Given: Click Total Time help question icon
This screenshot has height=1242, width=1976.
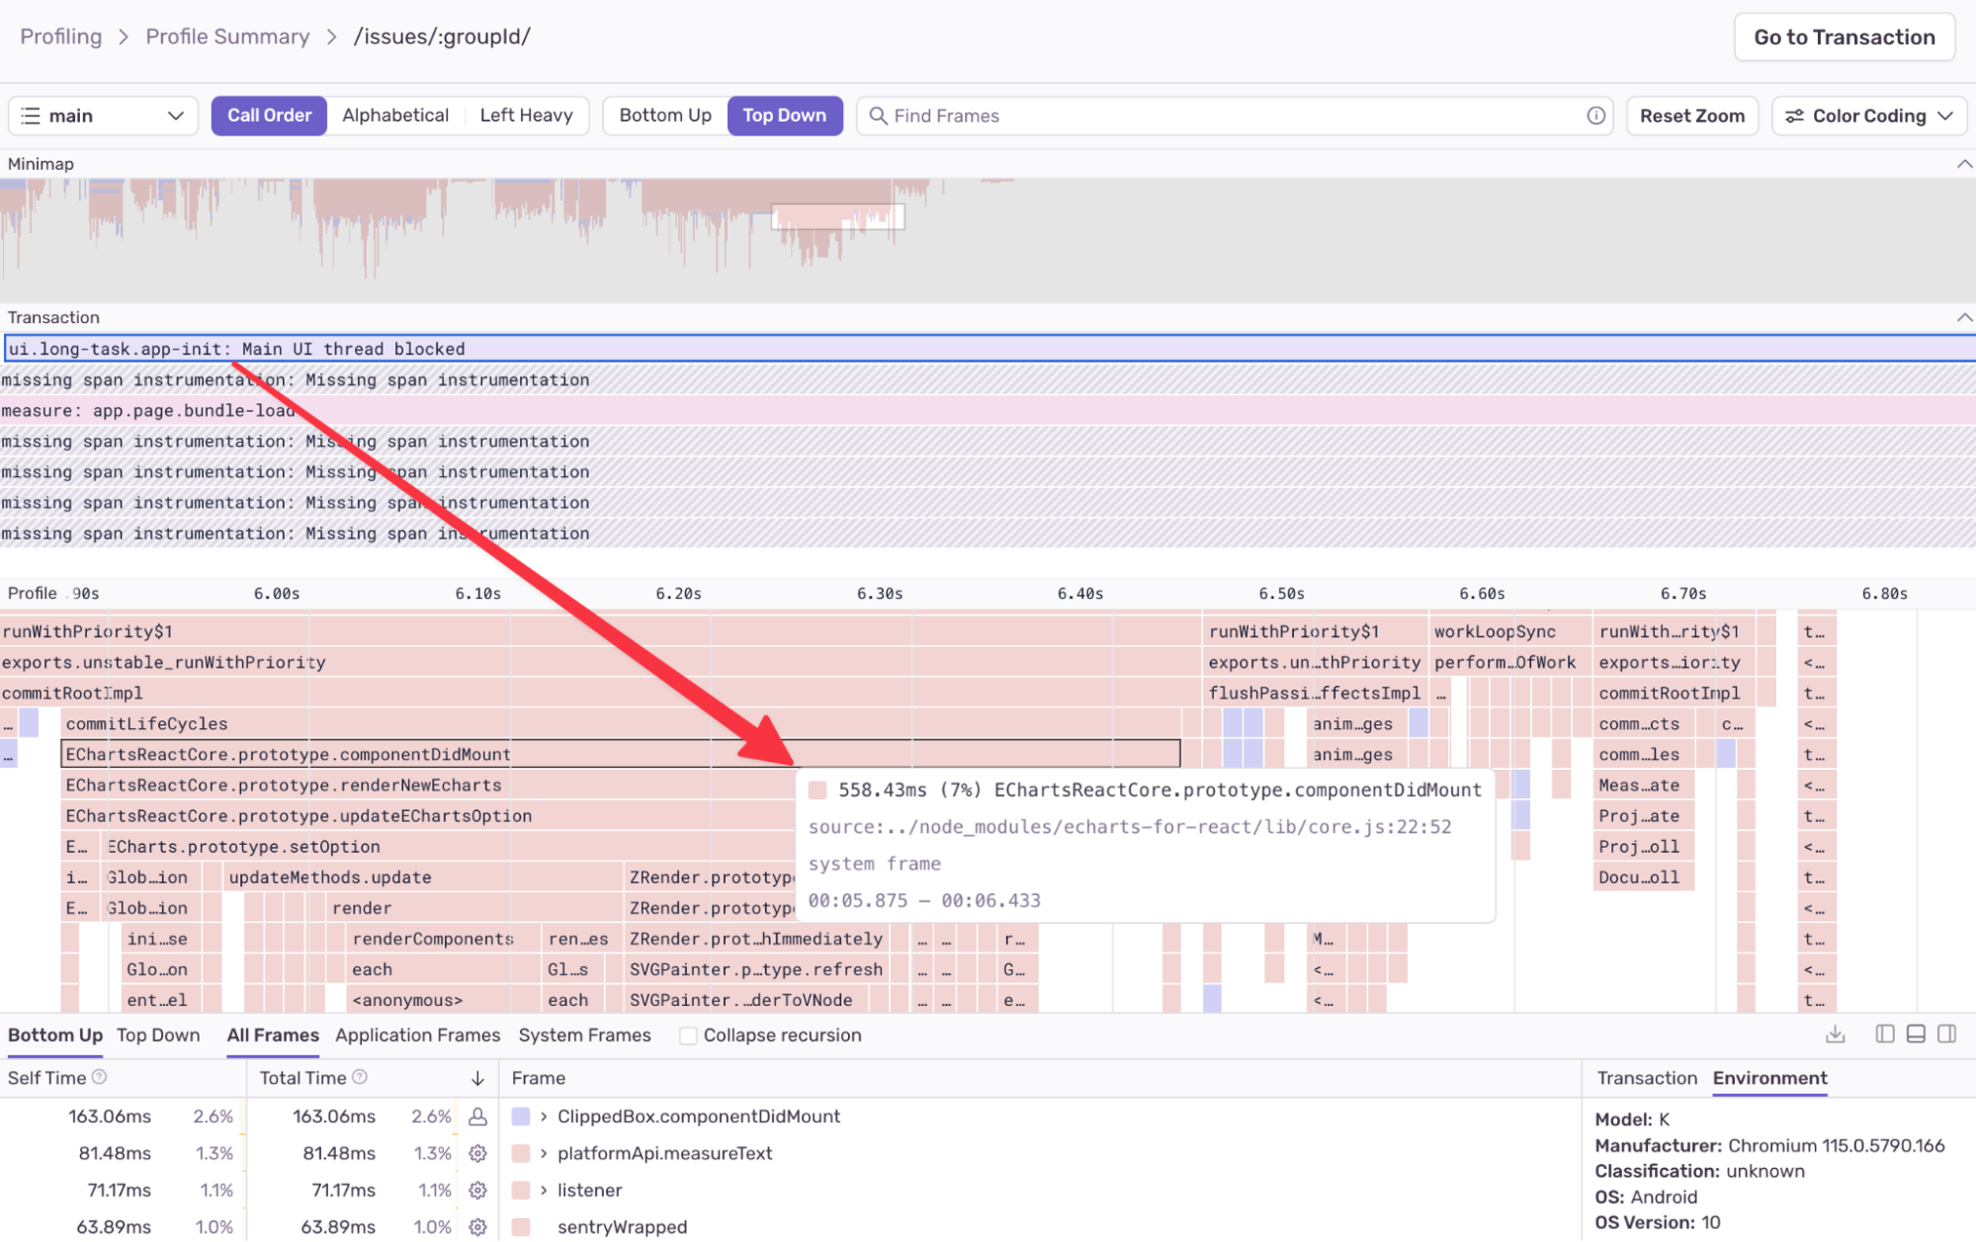Looking at the screenshot, I should pyautogui.click(x=360, y=1078).
